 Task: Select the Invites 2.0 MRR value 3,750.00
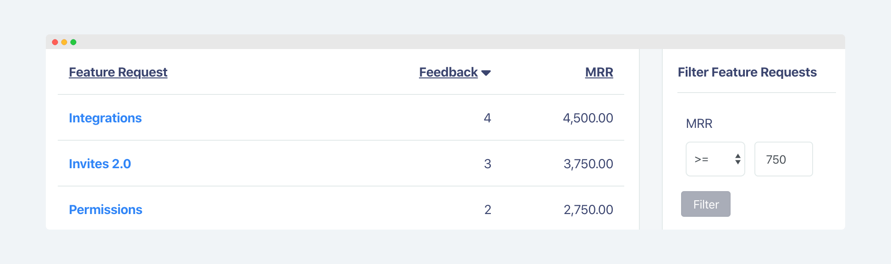588,164
